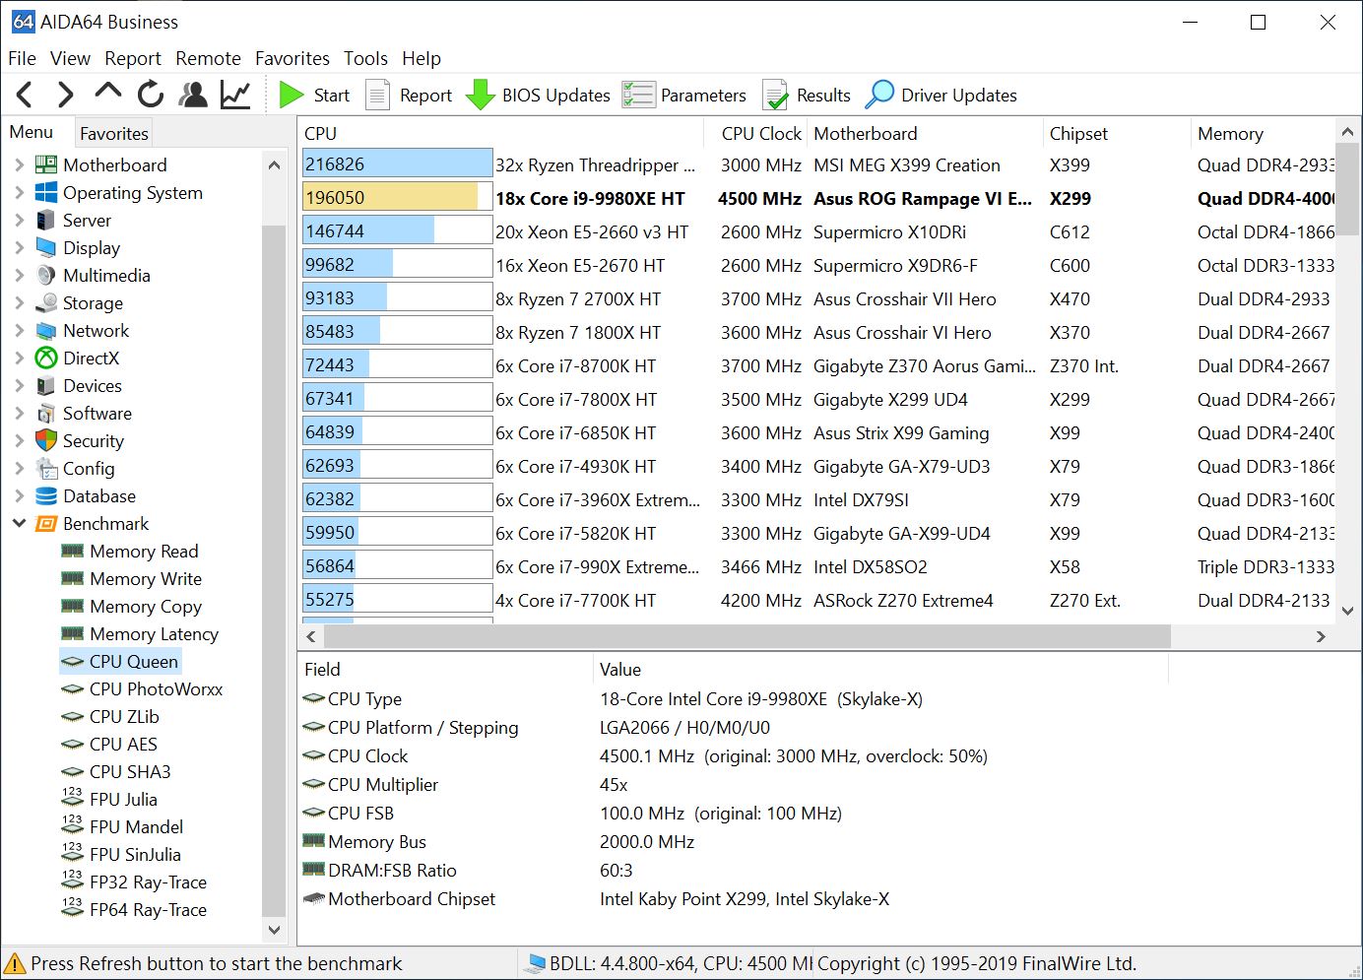Viewport: 1363px width, 980px height.
Task: Select the Security tree item
Action: (x=94, y=440)
